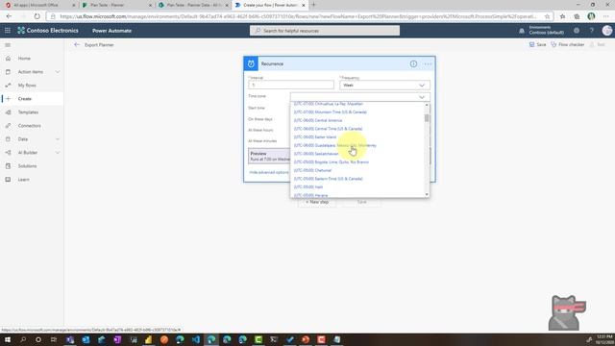Viewport: 615px width, 346px height.
Task: Choose (UTC-06:00) Easter Island time zone
Action: pos(315,136)
